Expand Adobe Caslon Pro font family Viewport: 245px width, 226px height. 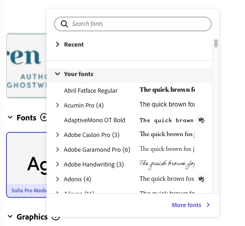tap(58, 135)
